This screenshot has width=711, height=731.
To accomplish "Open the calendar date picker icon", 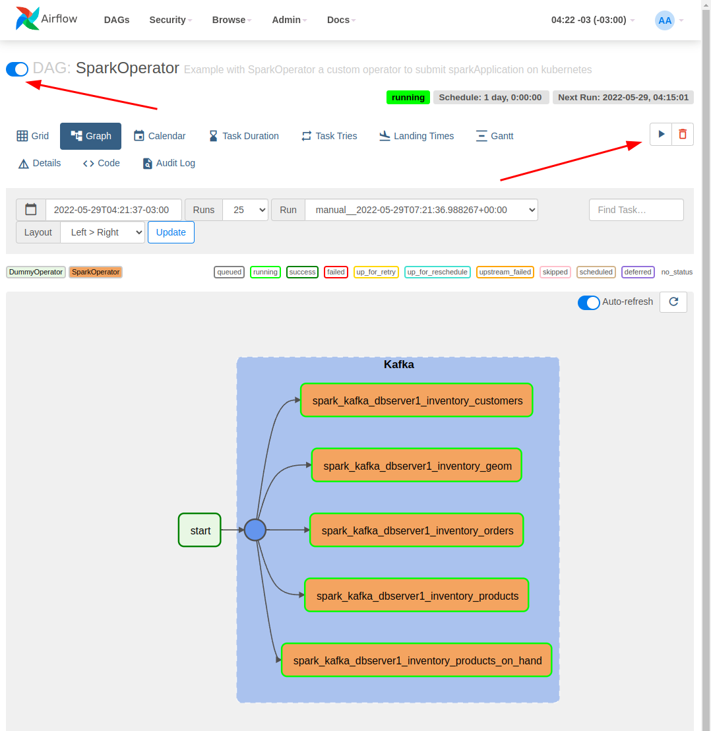I will 31,209.
